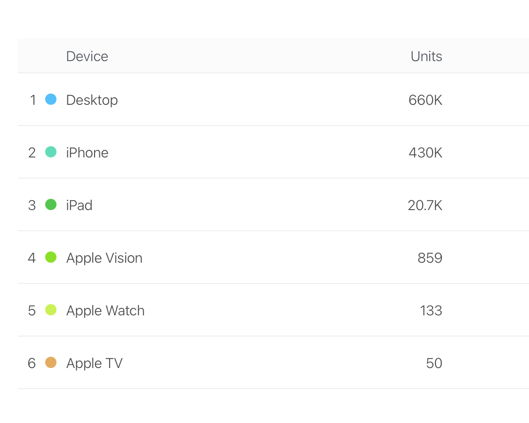Image resolution: width=529 pixels, height=423 pixels.
Task: Click the 430K units value
Action: (425, 153)
